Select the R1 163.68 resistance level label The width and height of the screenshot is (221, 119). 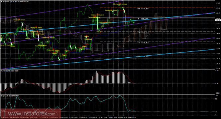pyautogui.click(x=143, y=9)
